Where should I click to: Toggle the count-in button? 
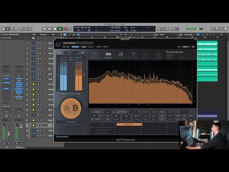point(173,29)
